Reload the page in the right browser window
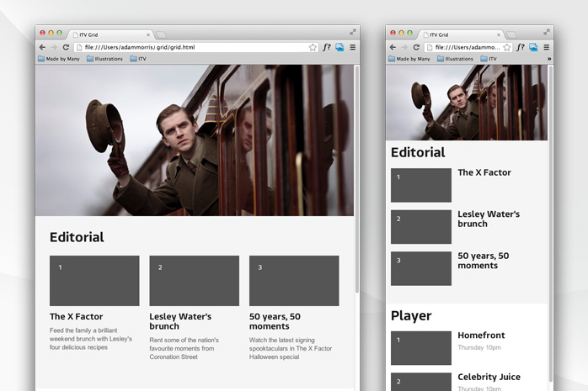Screen dimensions: 588x391 coord(416,47)
